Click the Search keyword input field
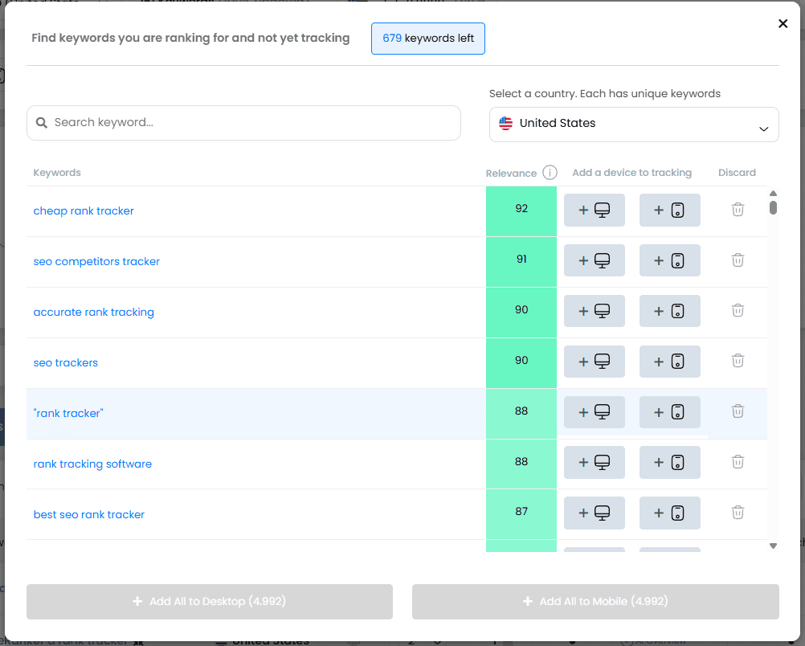 [x=243, y=123]
